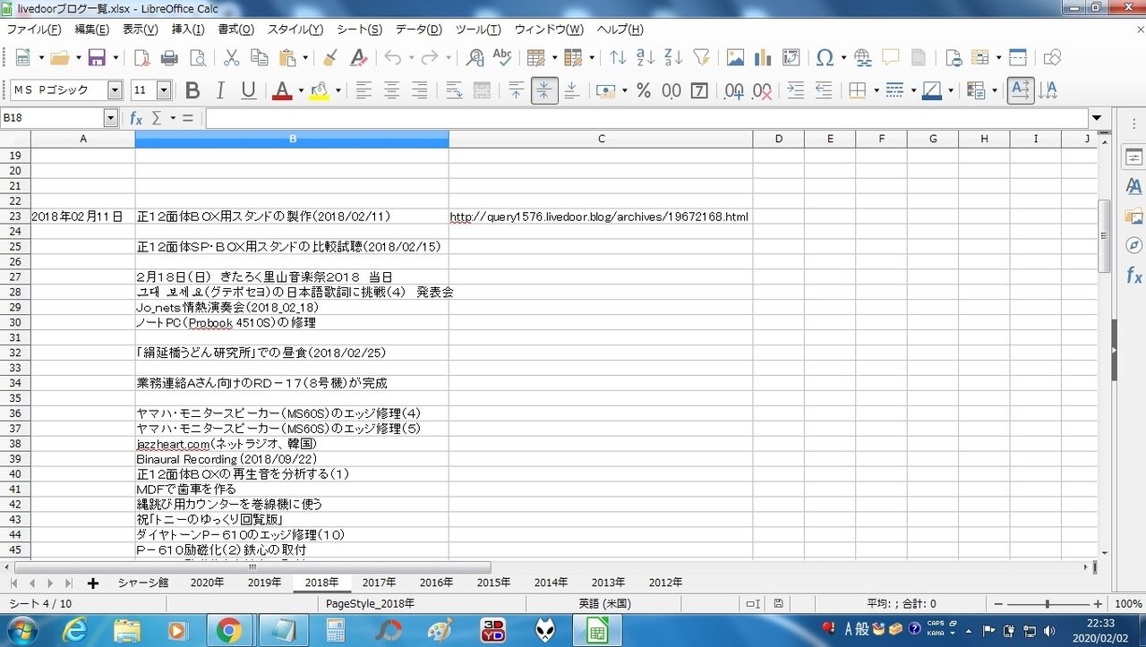
Task: Save the document with the floppy icon
Action: tap(96, 58)
